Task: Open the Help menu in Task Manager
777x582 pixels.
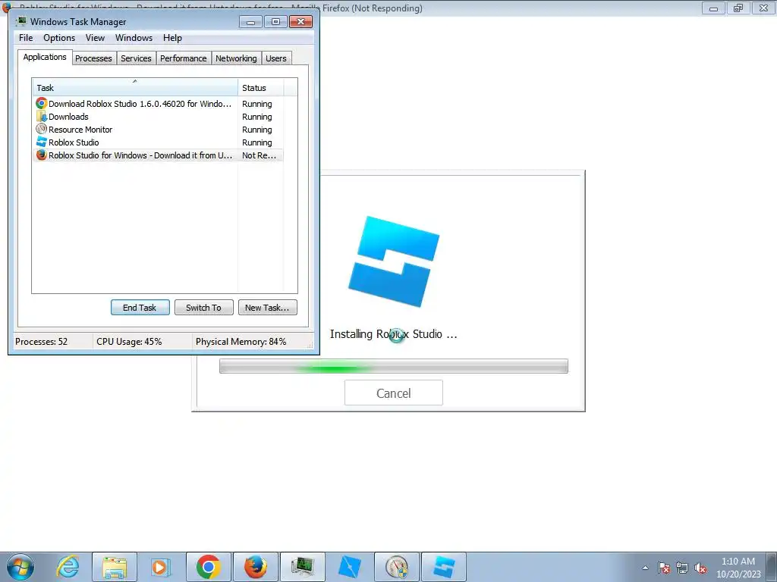Action: pyautogui.click(x=172, y=38)
